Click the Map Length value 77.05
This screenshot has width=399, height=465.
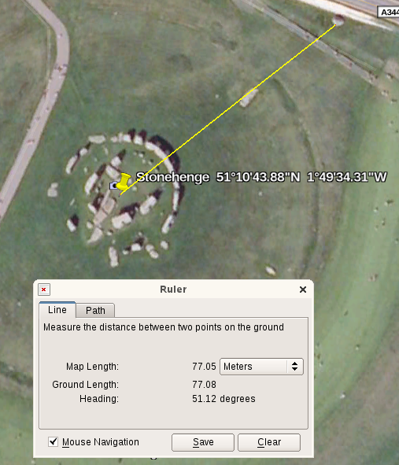coord(204,367)
